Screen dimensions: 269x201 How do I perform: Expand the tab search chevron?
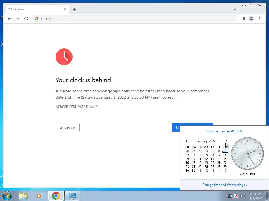(235, 9)
